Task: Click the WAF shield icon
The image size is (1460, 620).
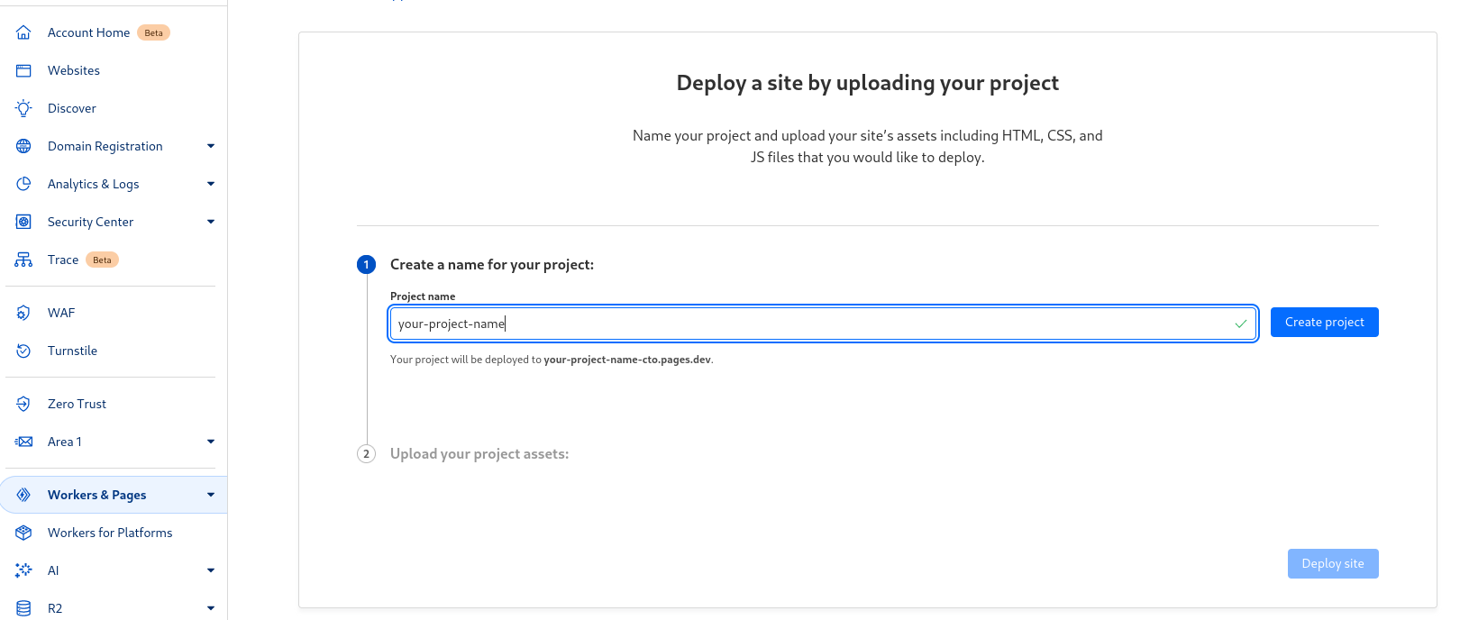Action: click(23, 313)
